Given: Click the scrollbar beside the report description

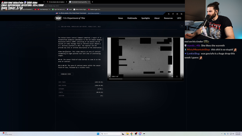Looking at the screenshot, I should 103,44.
